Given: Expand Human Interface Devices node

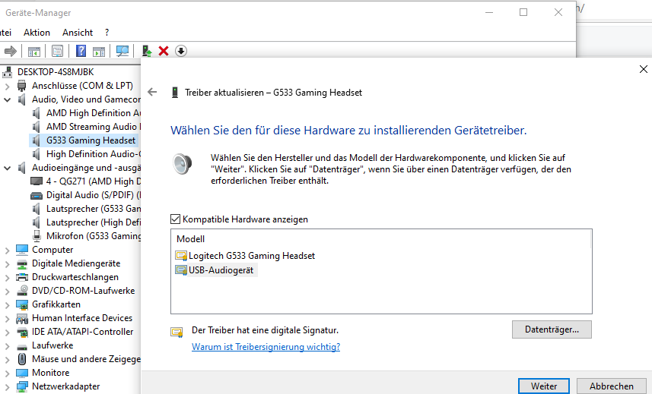Looking at the screenshot, I should pyautogui.click(x=7, y=319).
